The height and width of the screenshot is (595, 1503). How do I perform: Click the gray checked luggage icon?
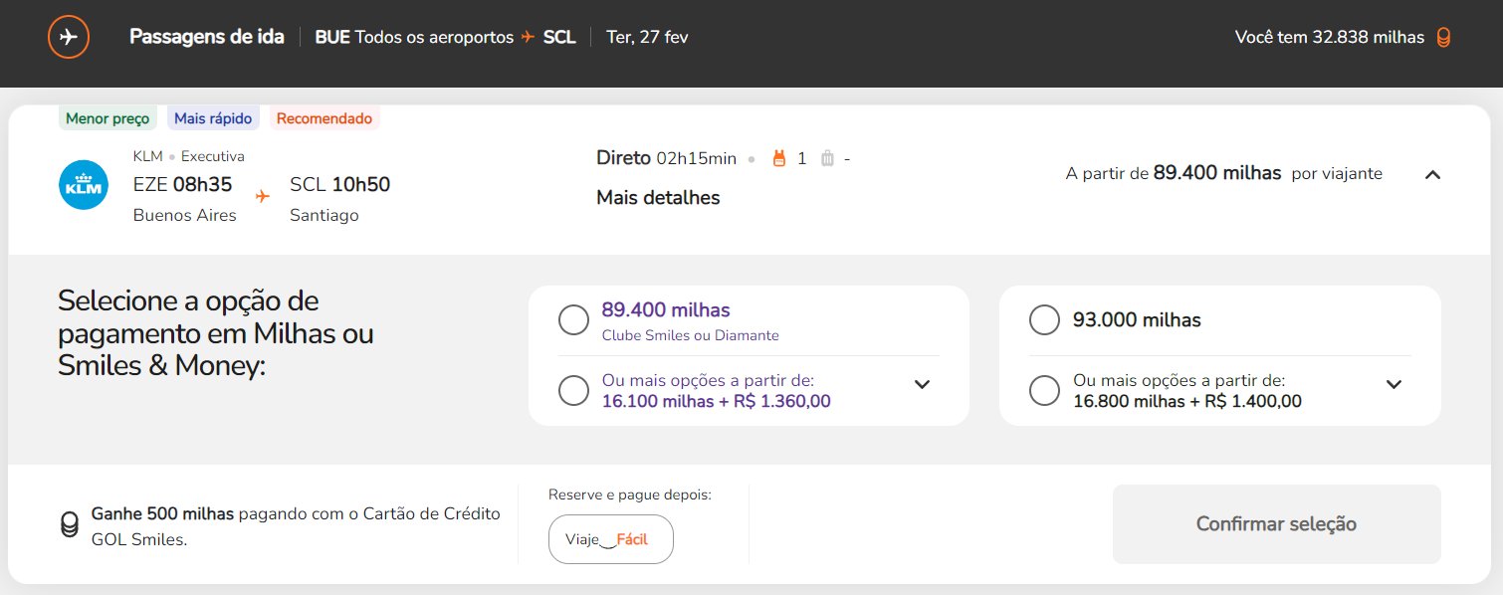[x=827, y=158]
